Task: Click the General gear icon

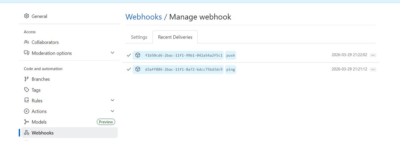Action: tap(27, 16)
